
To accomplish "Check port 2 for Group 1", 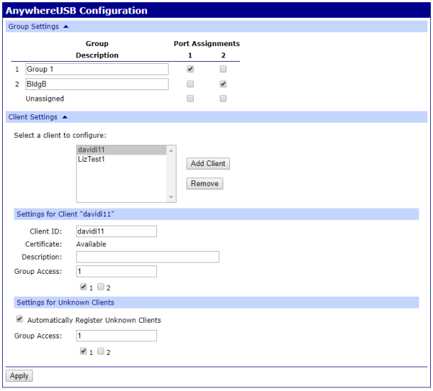I will 223,69.
